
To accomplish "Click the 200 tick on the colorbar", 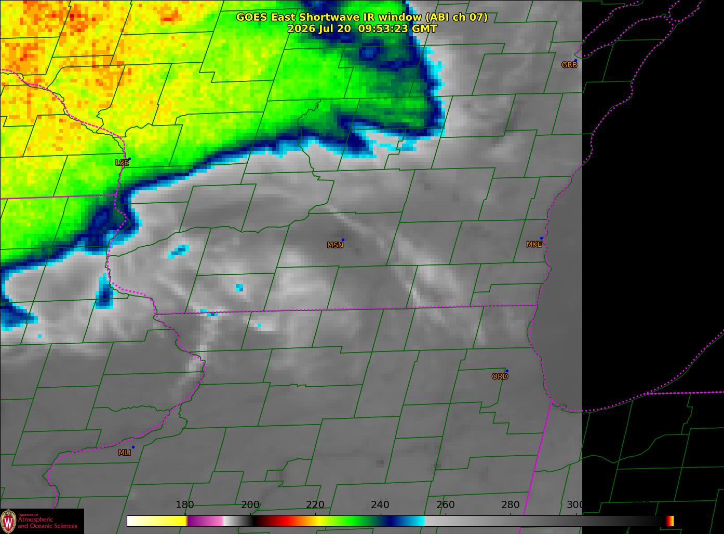I will click(x=250, y=505).
